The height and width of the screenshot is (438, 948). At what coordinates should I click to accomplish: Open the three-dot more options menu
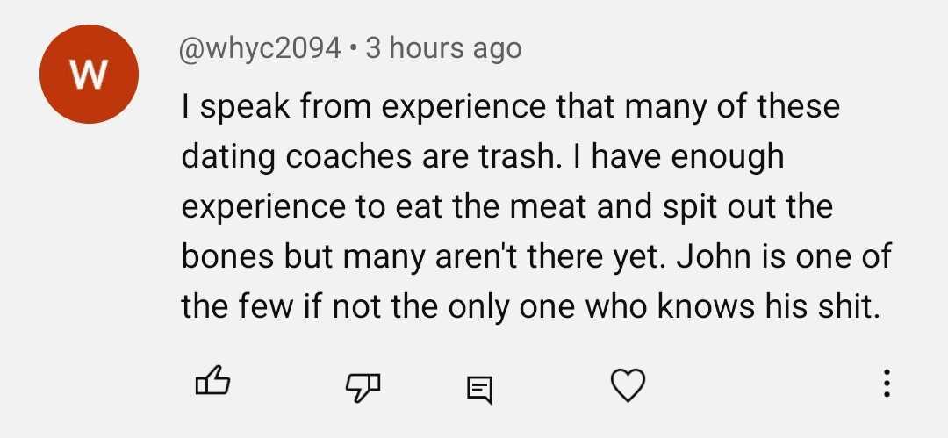[887, 383]
